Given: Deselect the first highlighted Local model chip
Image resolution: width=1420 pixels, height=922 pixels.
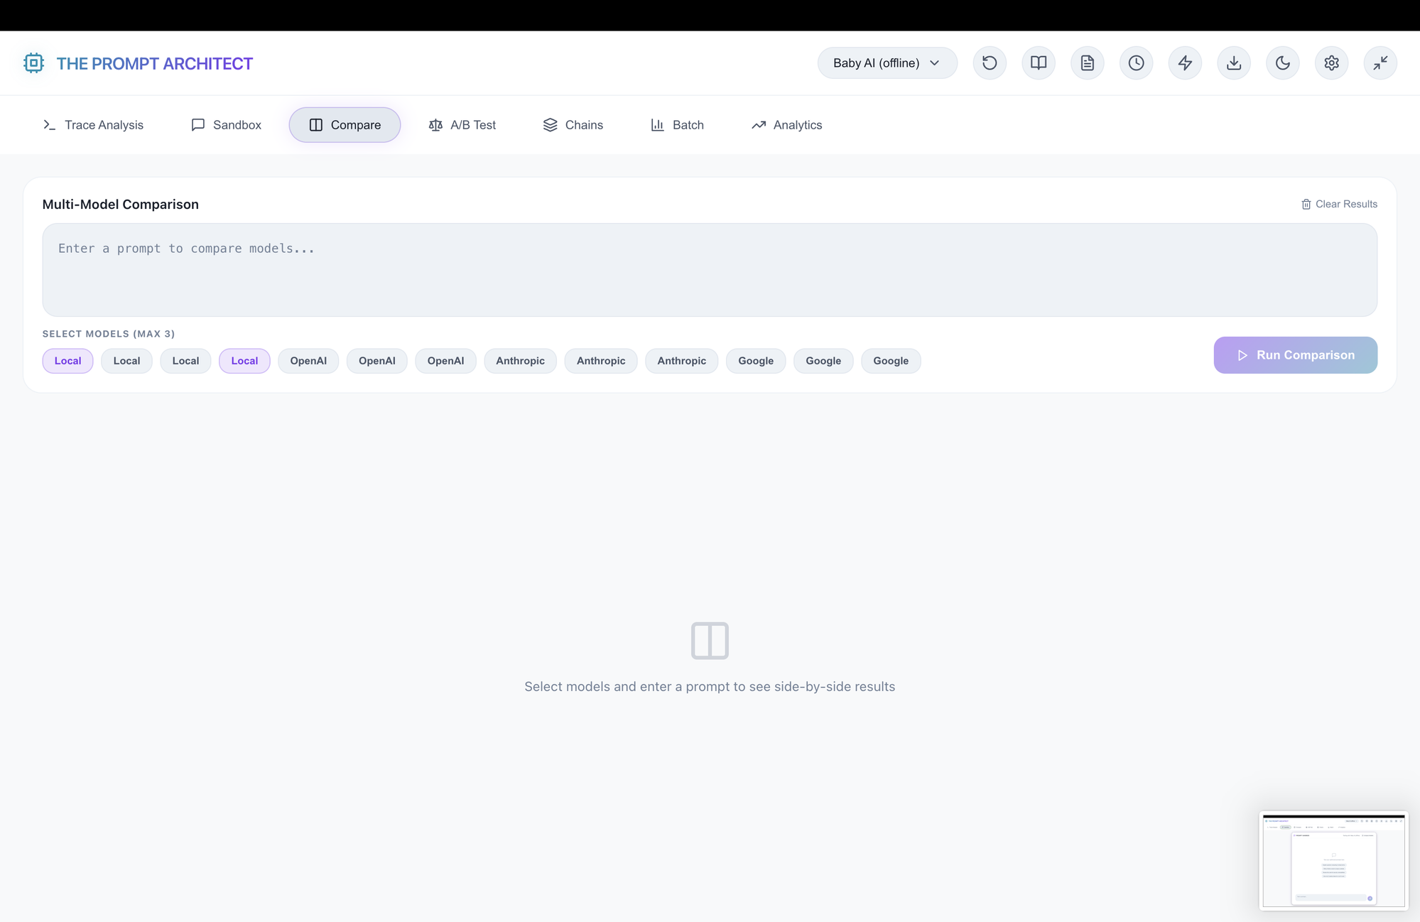Looking at the screenshot, I should 68,361.
